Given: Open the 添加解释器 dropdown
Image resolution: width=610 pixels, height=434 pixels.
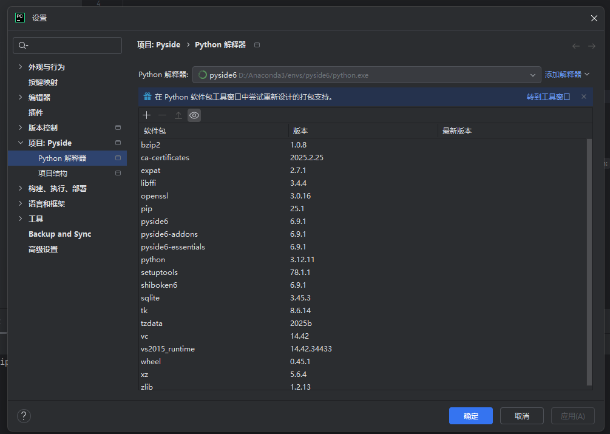Looking at the screenshot, I should pyautogui.click(x=567, y=74).
